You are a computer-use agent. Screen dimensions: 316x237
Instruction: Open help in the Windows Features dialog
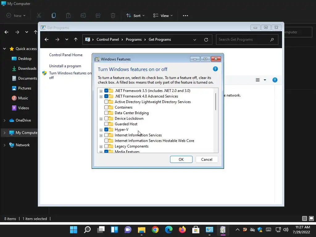tap(215, 69)
